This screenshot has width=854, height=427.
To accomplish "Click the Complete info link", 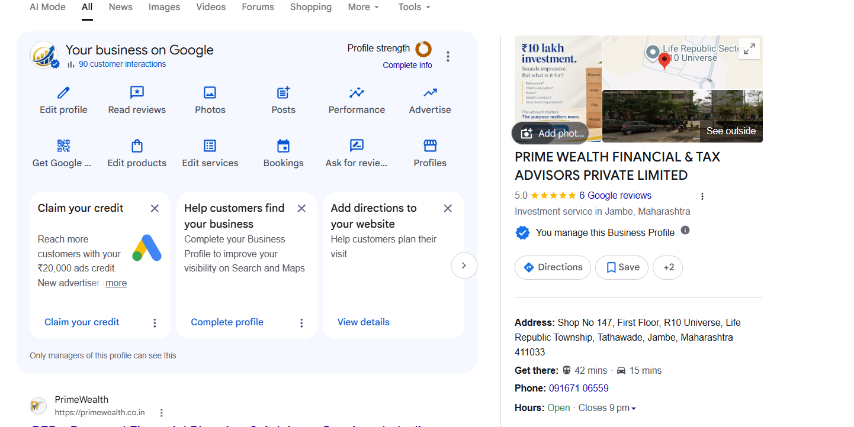I will pyautogui.click(x=407, y=65).
